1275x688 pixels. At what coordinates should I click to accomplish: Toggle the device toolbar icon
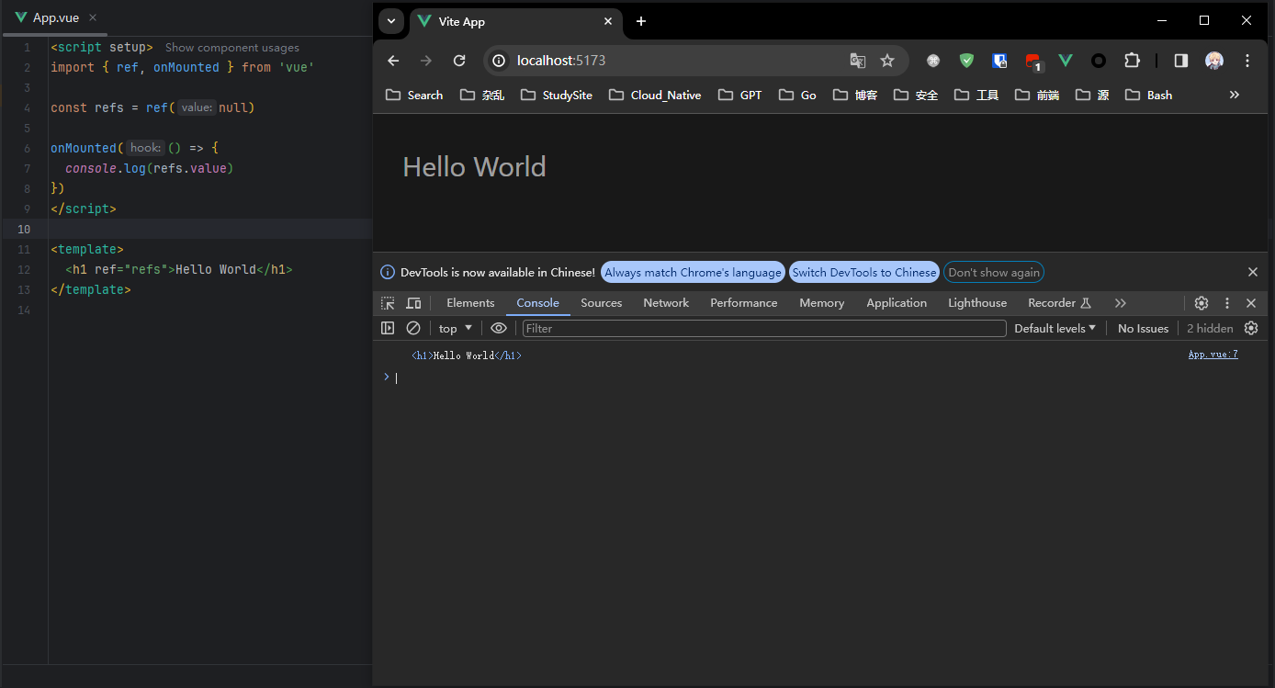pos(414,303)
